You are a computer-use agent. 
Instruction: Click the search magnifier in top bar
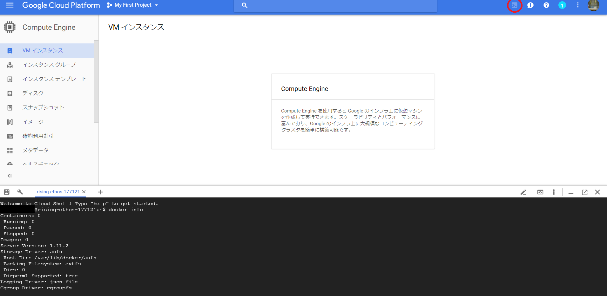click(x=244, y=5)
